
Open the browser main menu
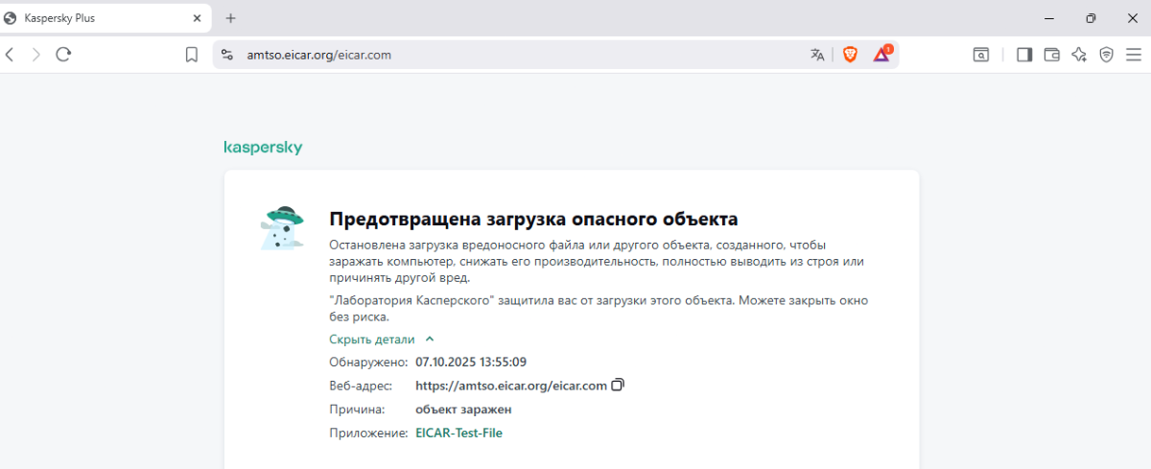coord(1134,55)
